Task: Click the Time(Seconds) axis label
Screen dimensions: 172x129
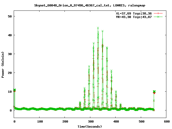Action: pos(90,127)
